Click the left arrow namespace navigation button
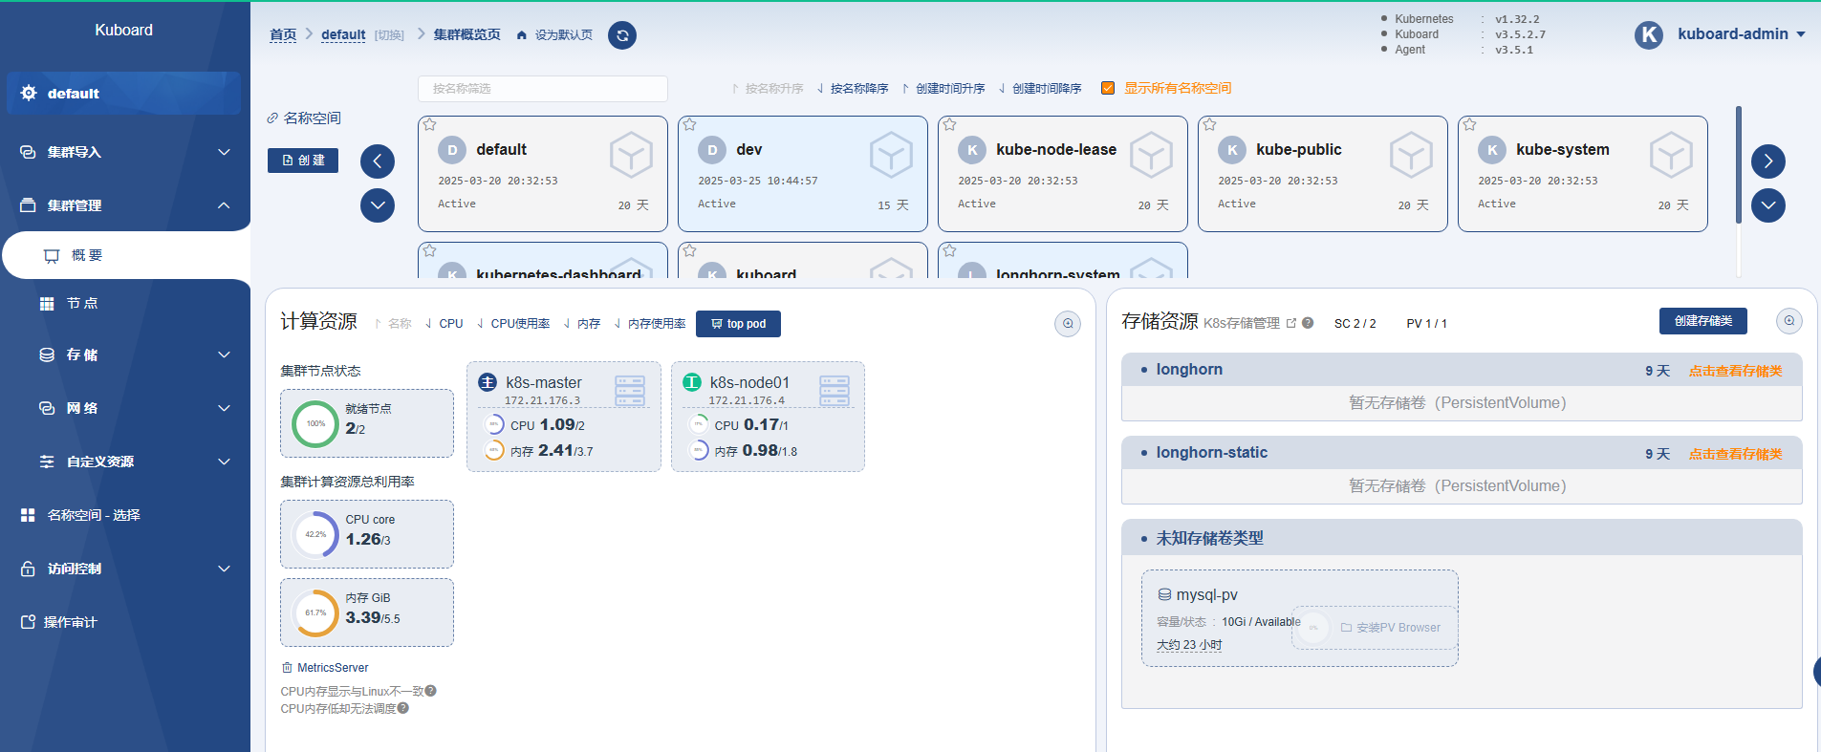The width and height of the screenshot is (1821, 752). tap(378, 161)
